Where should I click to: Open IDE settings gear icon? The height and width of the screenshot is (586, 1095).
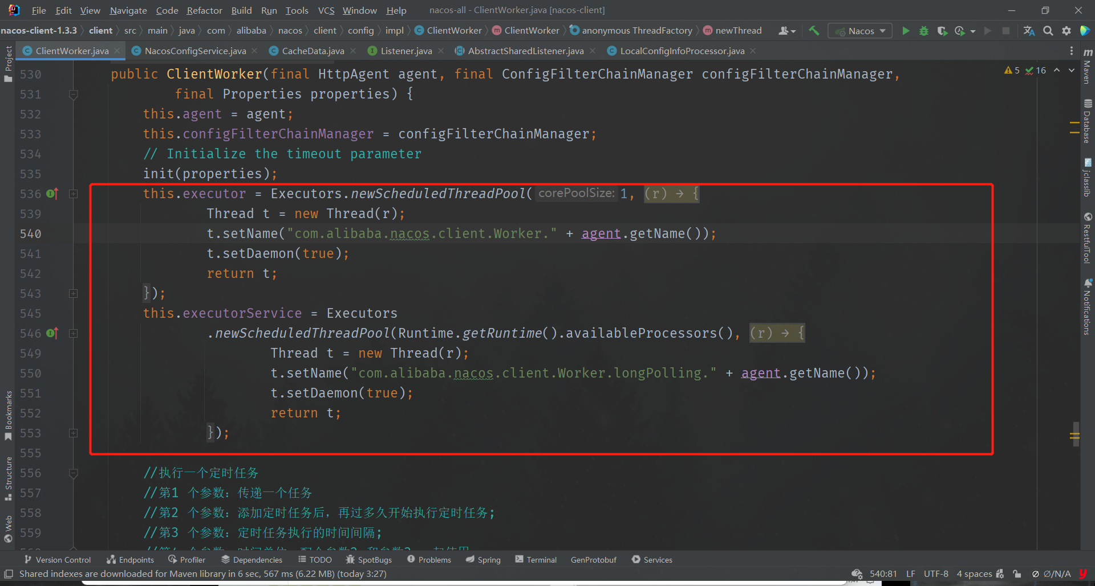tap(1066, 31)
